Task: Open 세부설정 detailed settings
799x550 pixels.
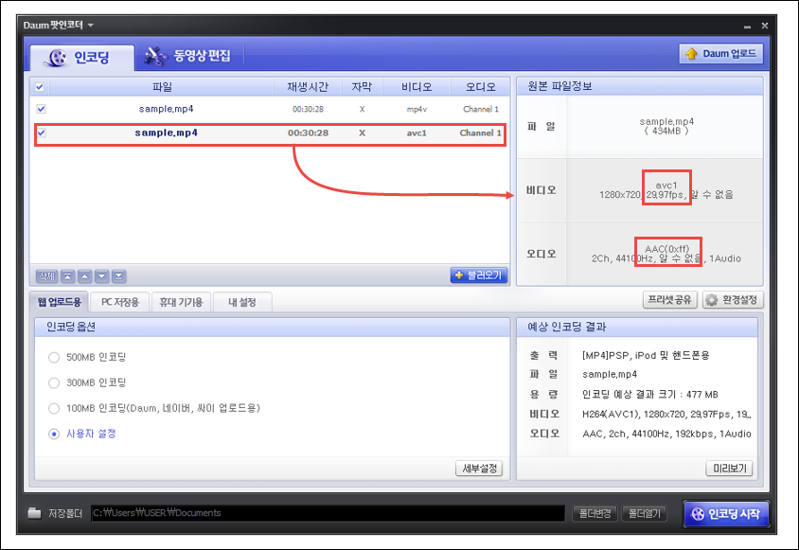Action: pyautogui.click(x=479, y=469)
